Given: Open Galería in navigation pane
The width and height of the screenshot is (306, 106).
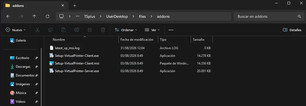Looking at the screenshot, I should [x=21, y=40].
